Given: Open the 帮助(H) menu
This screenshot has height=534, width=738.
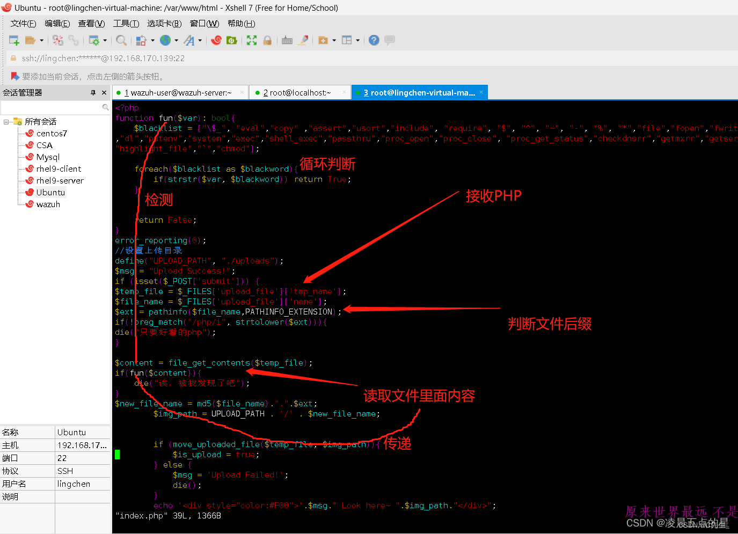Looking at the screenshot, I should (x=241, y=24).
